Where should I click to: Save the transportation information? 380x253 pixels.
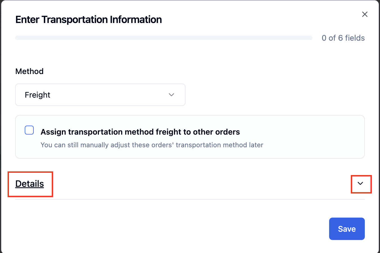pyautogui.click(x=347, y=229)
